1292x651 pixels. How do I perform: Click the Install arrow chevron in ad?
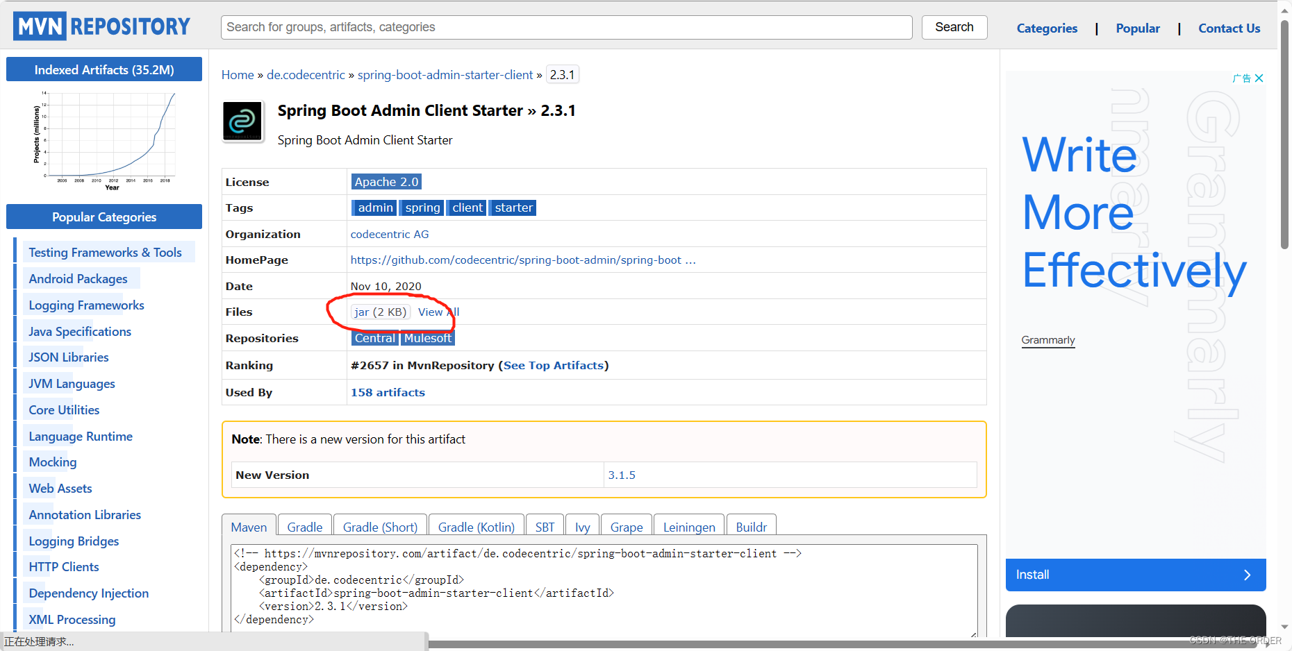(1247, 575)
